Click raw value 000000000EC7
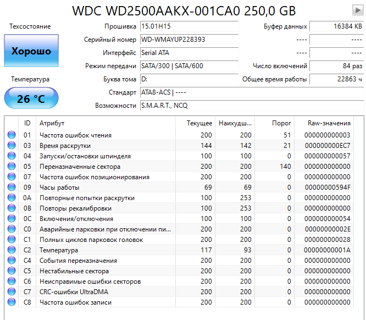 click(x=328, y=146)
